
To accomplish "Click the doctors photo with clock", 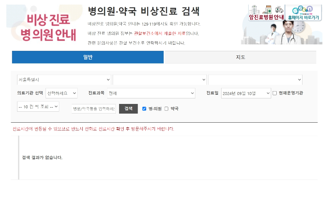I will click(x=282, y=33).
